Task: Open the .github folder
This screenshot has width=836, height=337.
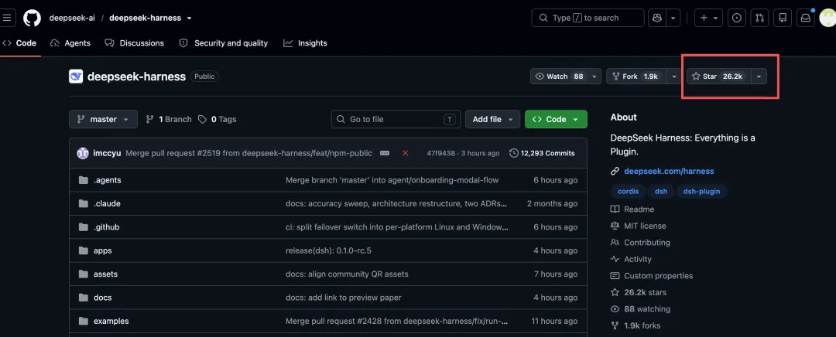Action: 107,226
